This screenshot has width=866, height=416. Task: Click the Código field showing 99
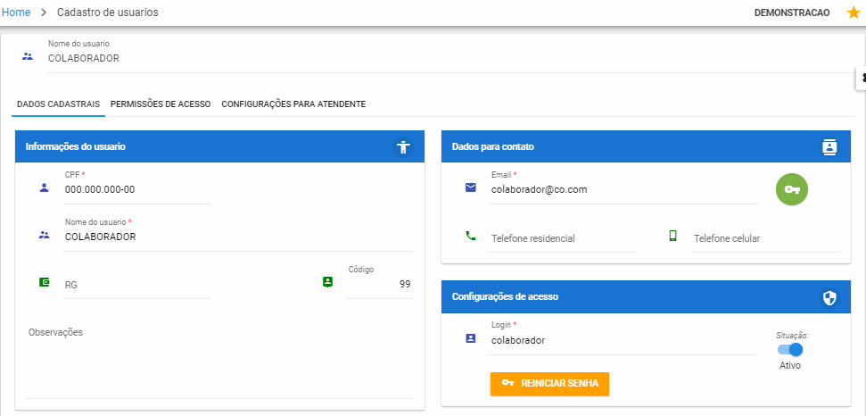pyautogui.click(x=380, y=284)
